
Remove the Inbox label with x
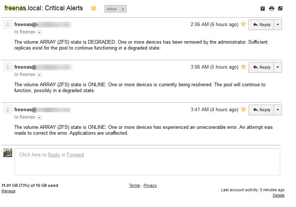(123, 9)
